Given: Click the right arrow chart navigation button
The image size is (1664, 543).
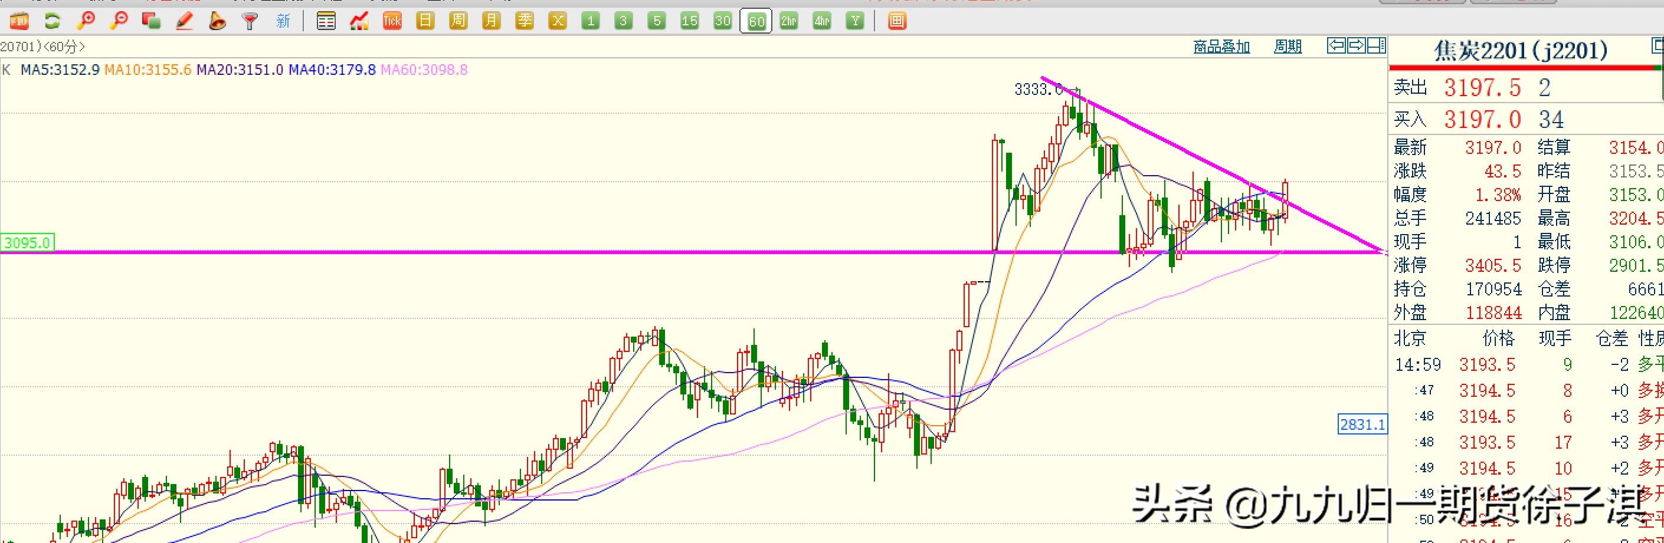Looking at the screenshot, I should (1357, 46).
